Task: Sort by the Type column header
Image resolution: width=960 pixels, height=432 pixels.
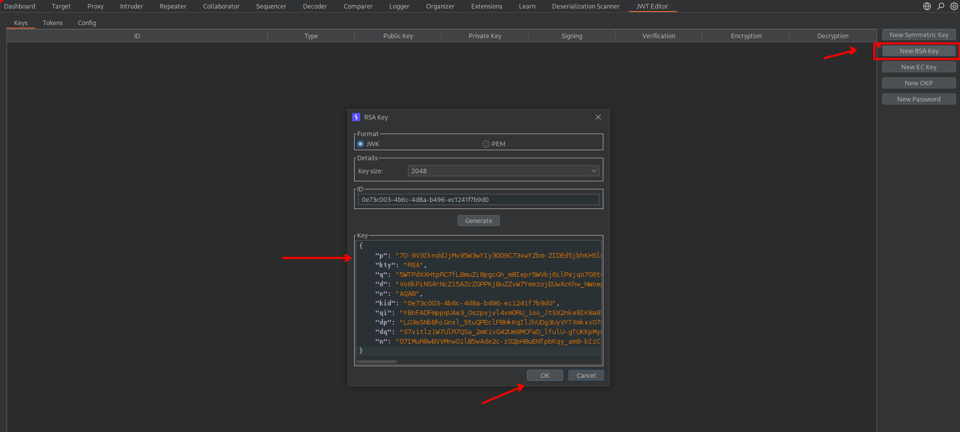Action: coord(311,36)
